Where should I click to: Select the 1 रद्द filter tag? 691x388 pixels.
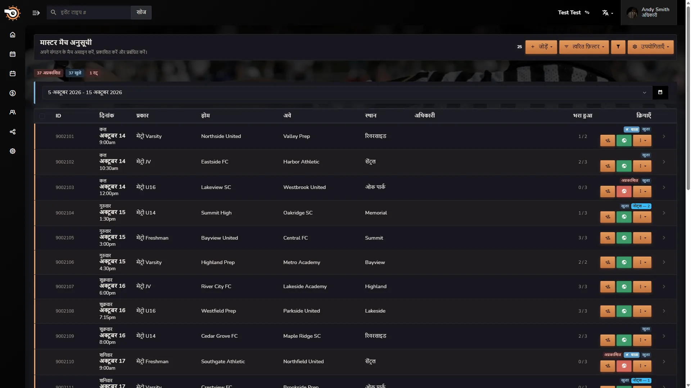(94, 73)
